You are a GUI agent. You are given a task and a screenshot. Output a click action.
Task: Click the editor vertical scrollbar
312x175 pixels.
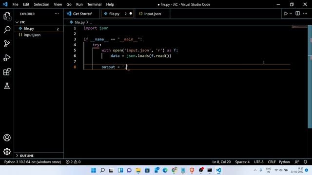310,77
